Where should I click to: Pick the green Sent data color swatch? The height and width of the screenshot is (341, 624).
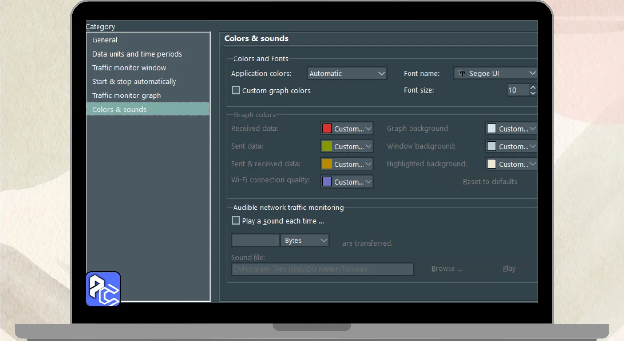327,146
